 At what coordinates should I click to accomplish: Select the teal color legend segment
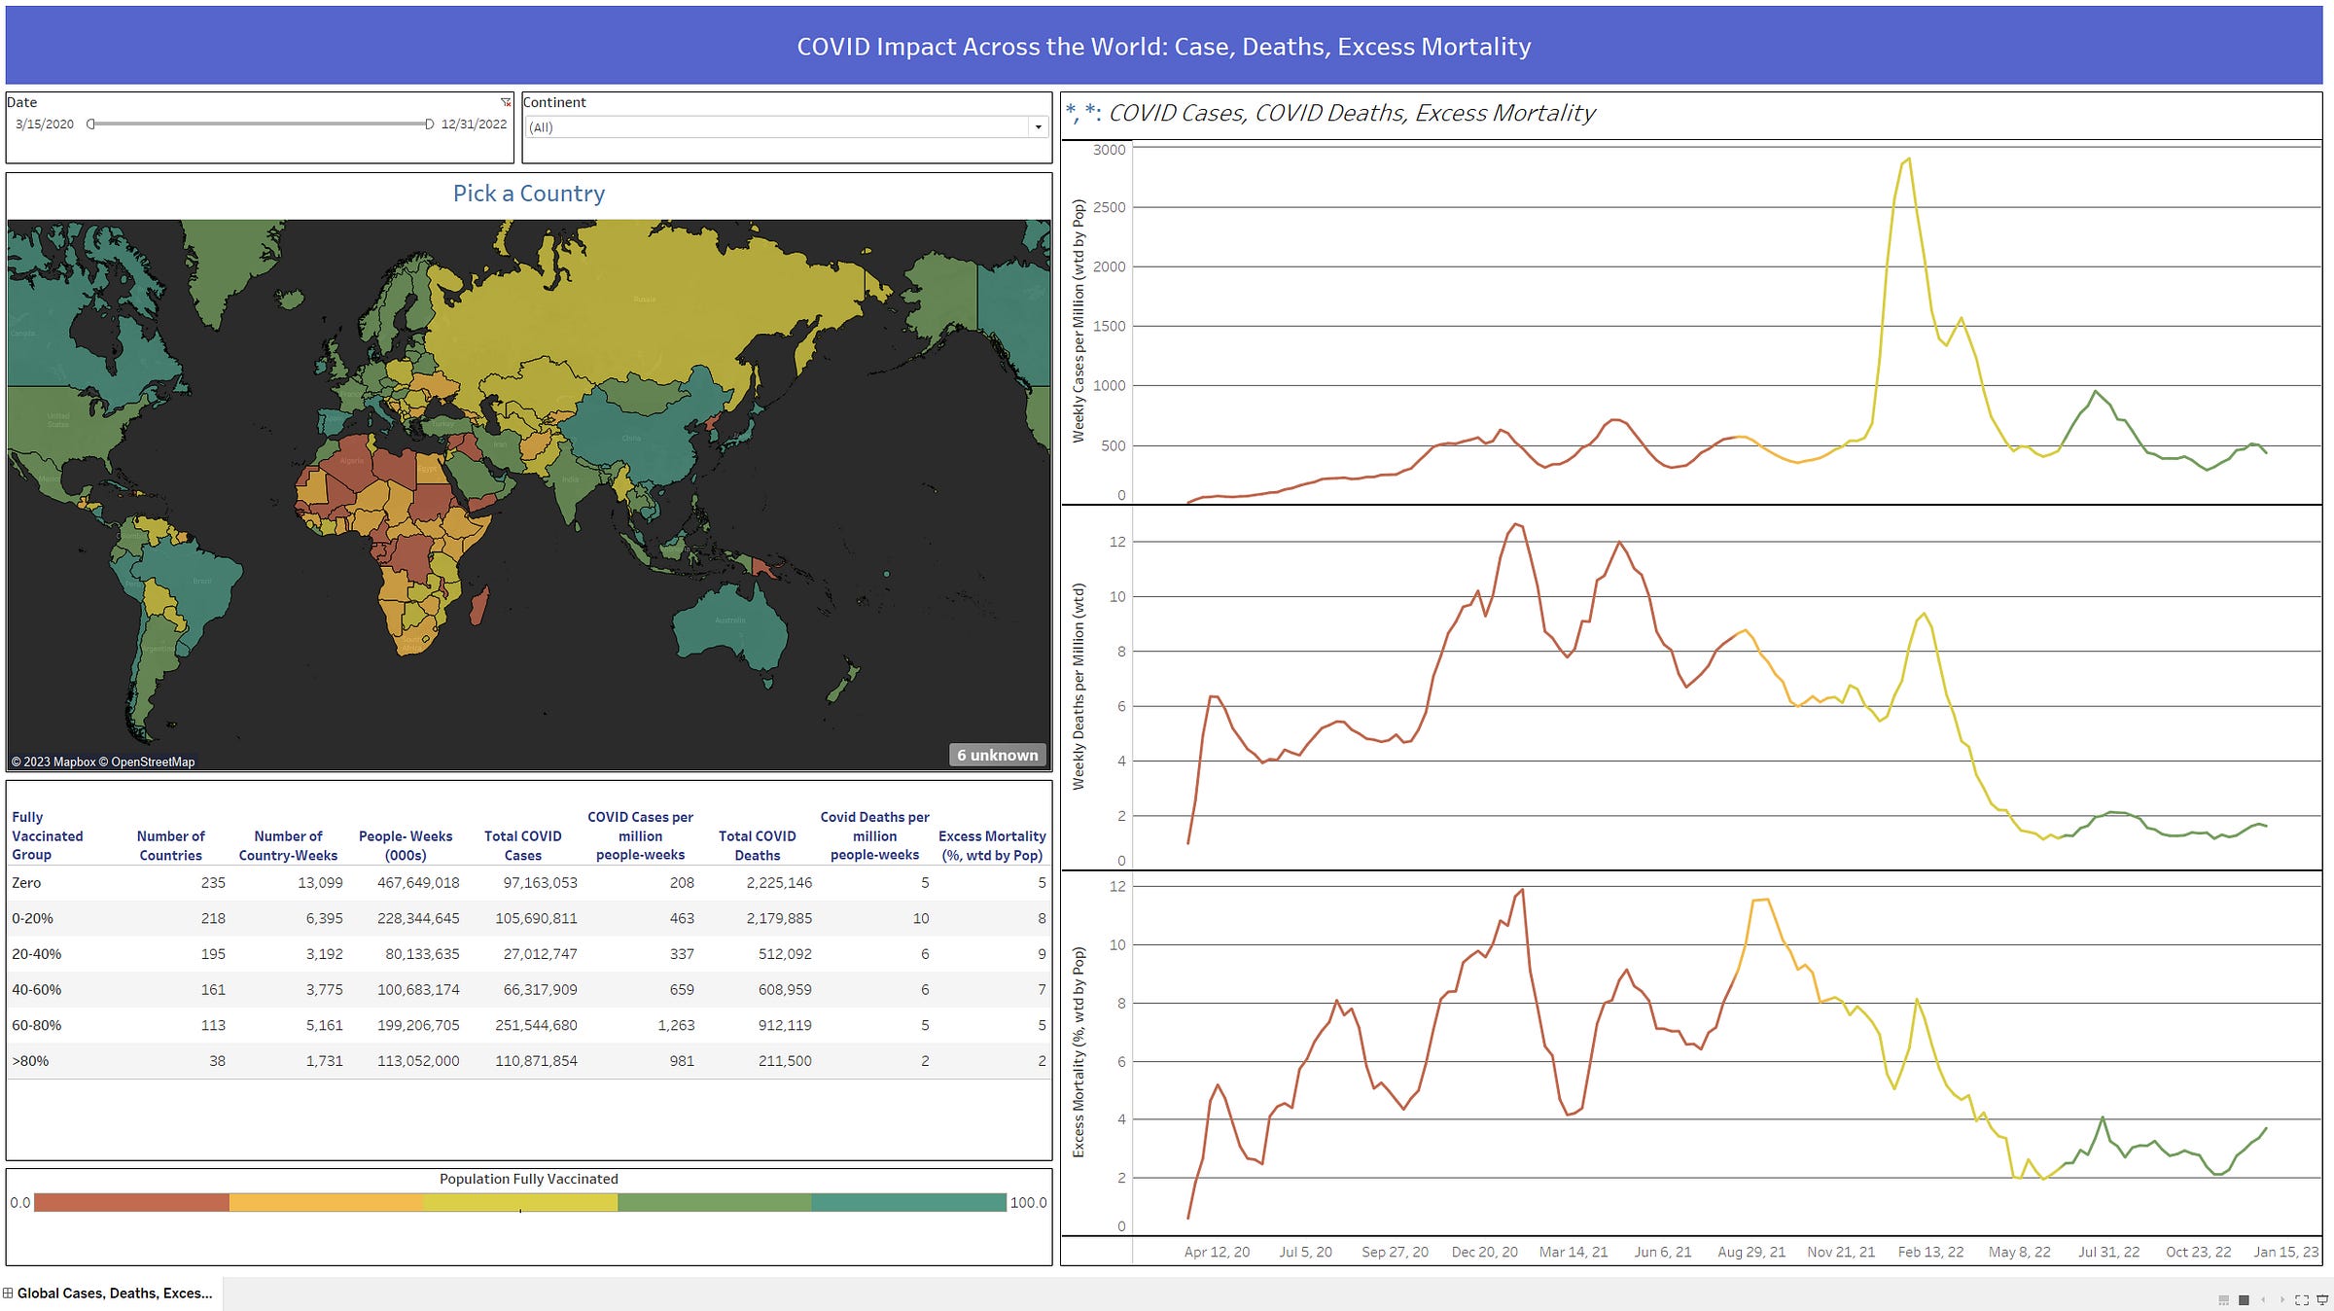coord(908,1203)
